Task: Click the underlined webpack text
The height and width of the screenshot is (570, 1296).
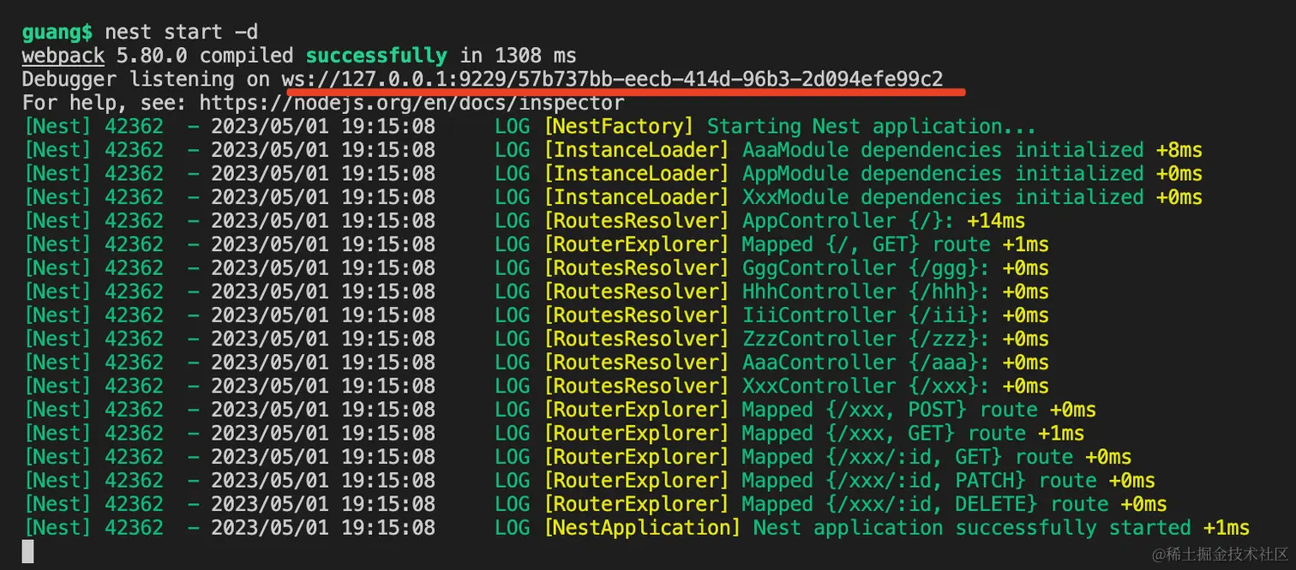Action: pyautogui.click(x=63, y=57)
